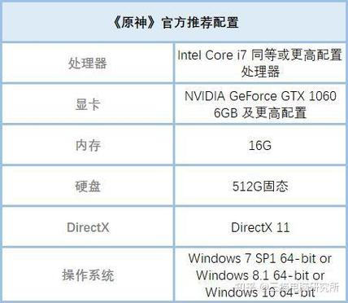Screen dimensions: 348x303
Task: Click the DirectX 11 value cell
Action: point(260,227)
